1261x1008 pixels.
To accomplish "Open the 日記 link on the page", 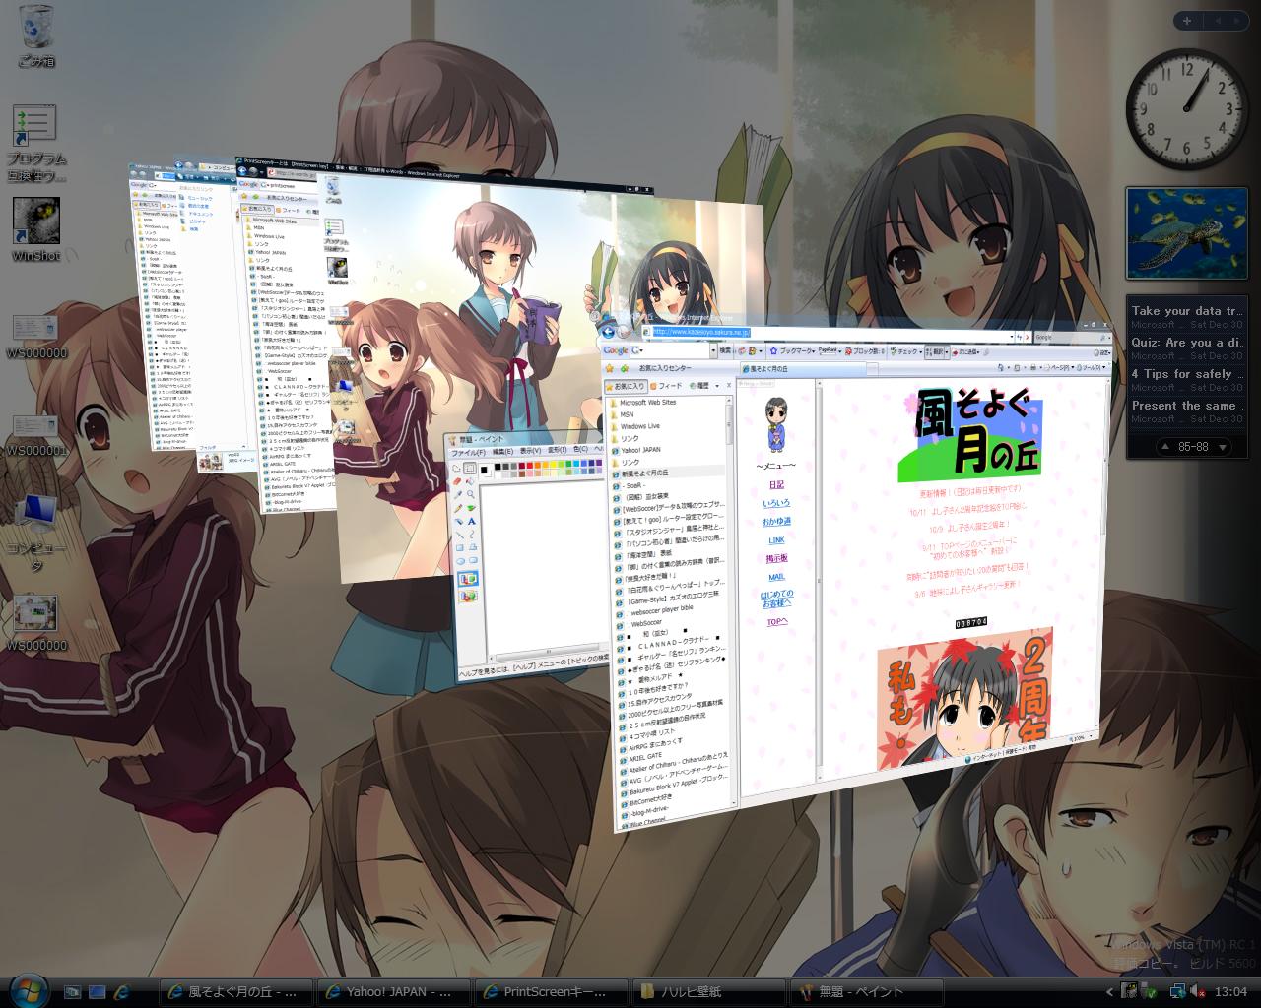I will click(x=777, y=485).
